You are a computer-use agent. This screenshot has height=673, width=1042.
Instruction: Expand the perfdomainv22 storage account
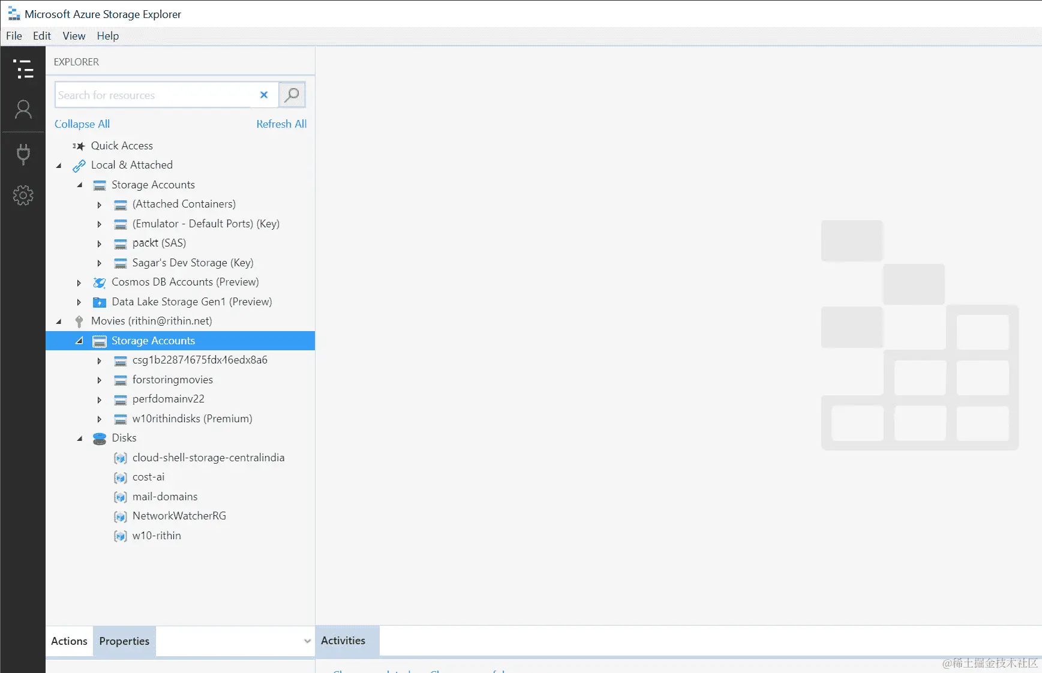pos(100,399)
